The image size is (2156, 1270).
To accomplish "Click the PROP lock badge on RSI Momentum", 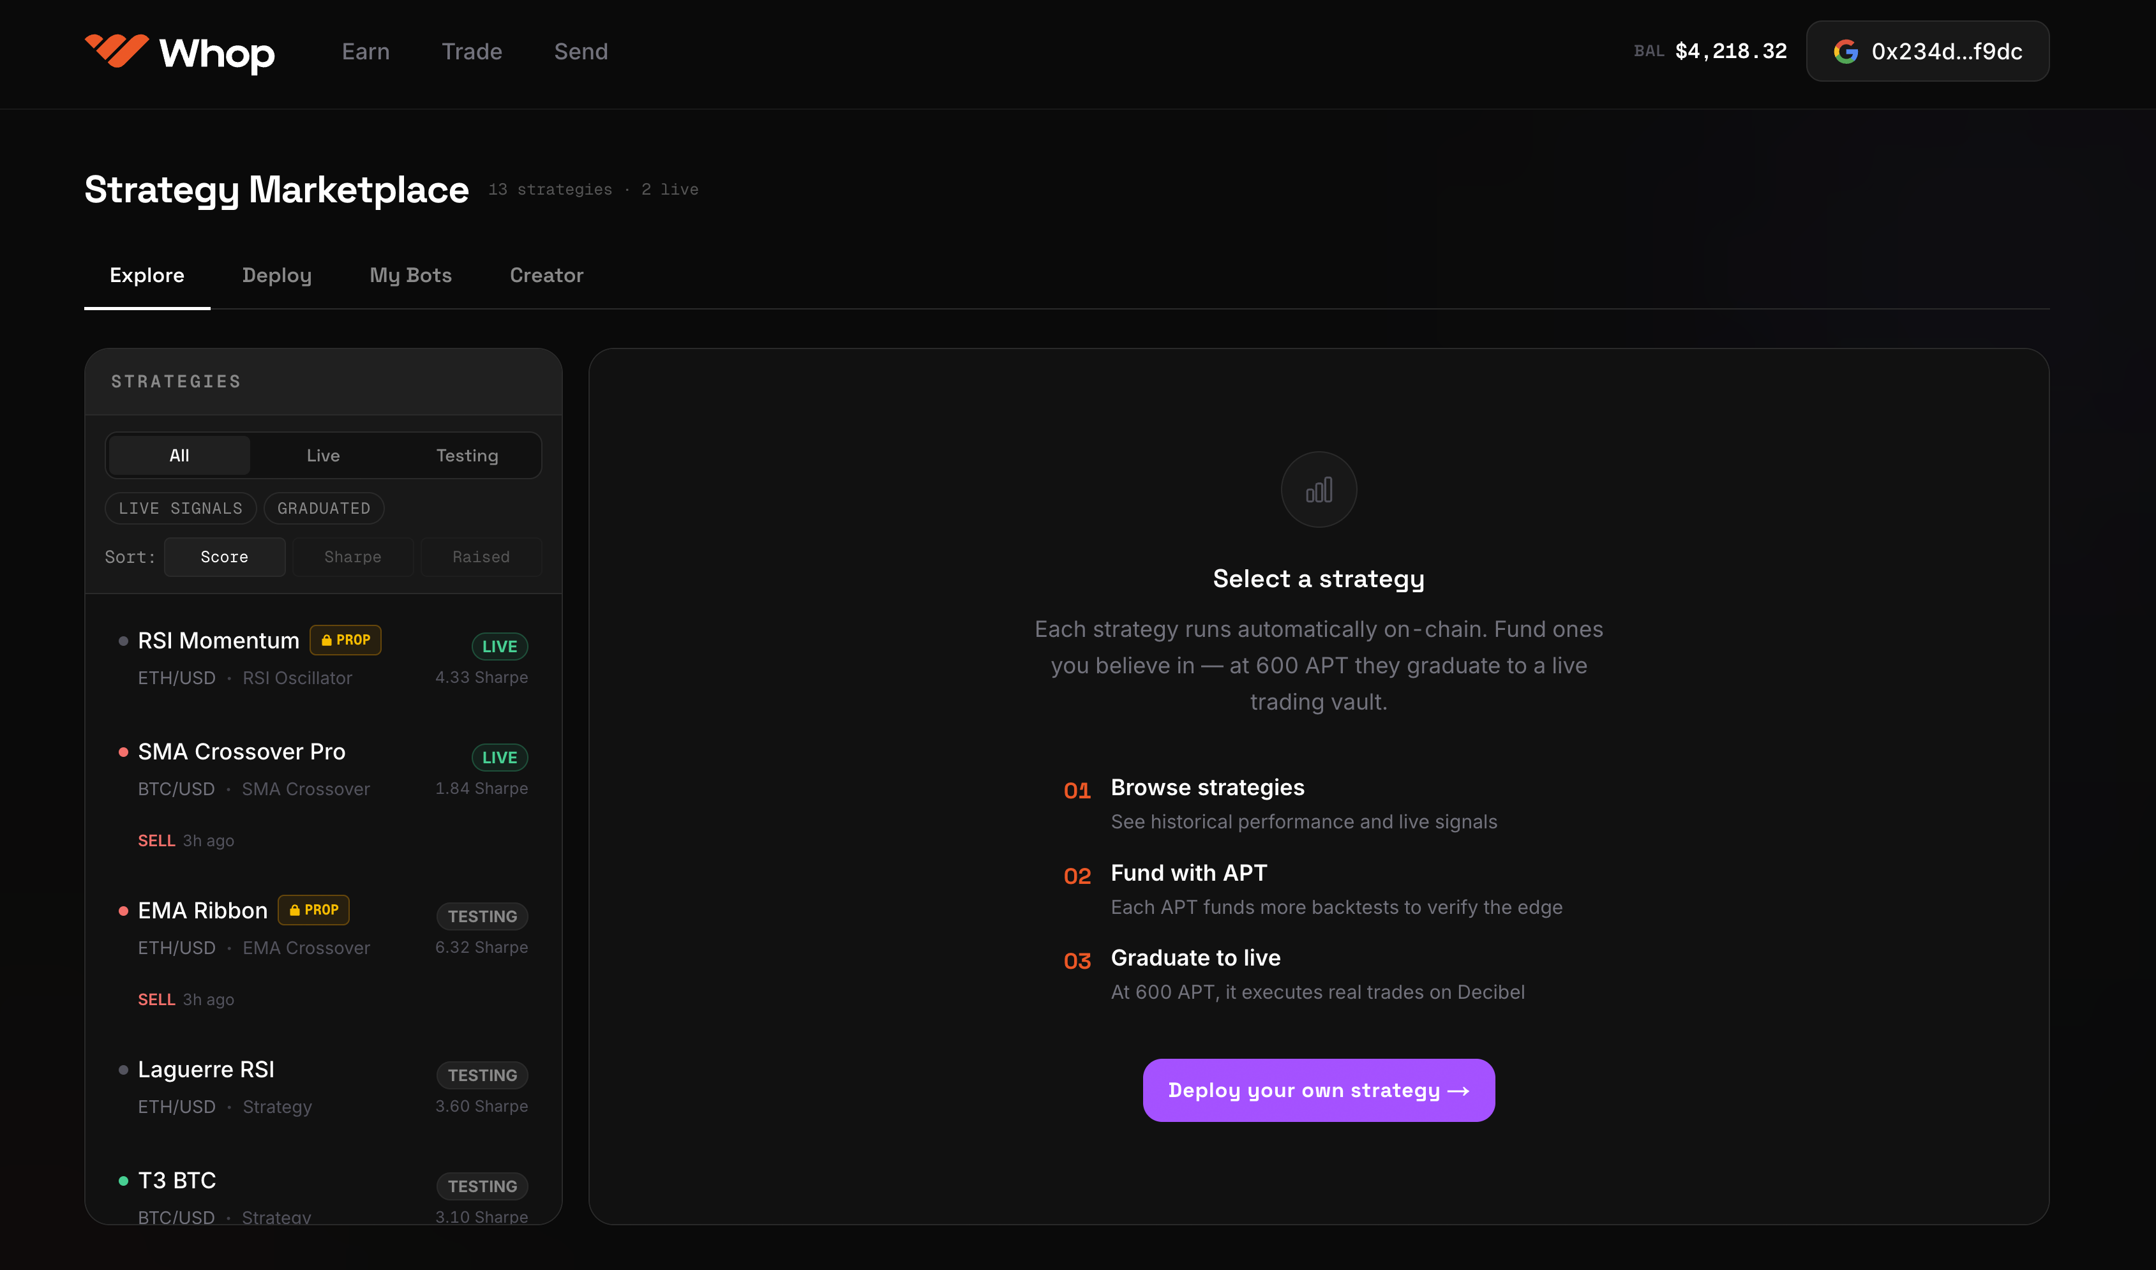I will pyautogui.click(x=345, y=640).
